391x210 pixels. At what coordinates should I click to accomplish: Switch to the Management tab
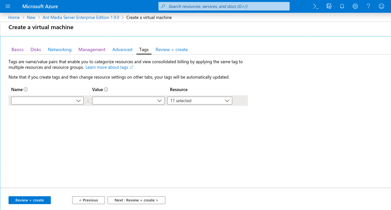point(92,49)
